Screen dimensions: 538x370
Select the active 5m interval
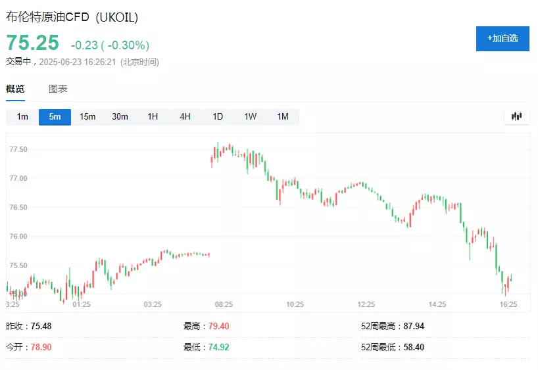(x=55, y=117)
